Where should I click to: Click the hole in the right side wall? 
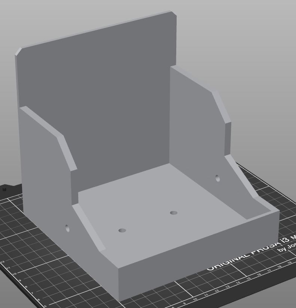pos(217,178)
